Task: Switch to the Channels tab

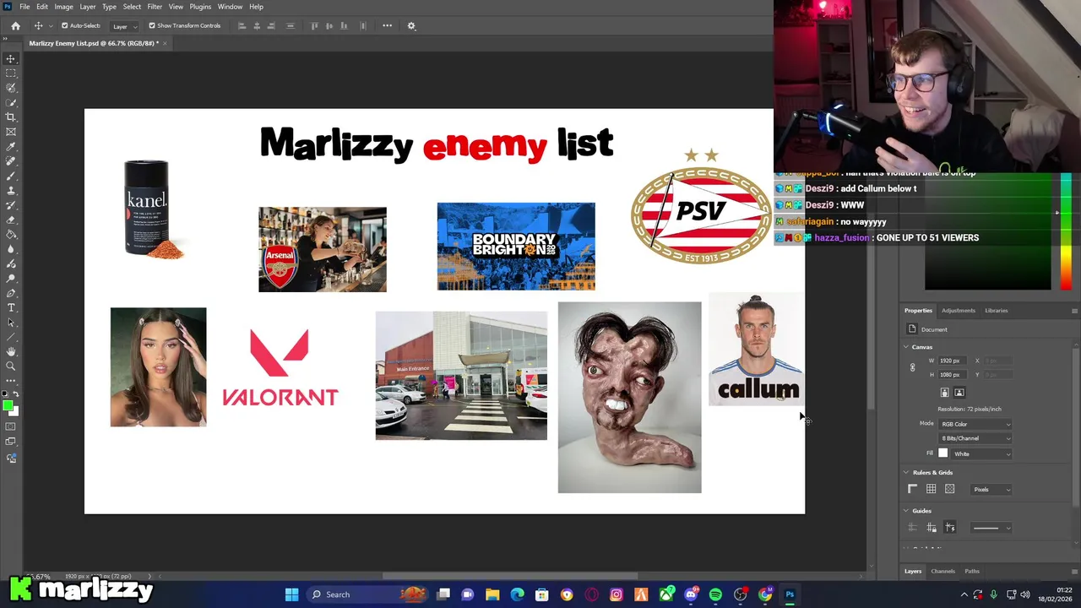Action: click(x=942, y=572)
